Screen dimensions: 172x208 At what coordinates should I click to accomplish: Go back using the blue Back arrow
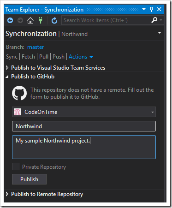click(x=10, y=20)
